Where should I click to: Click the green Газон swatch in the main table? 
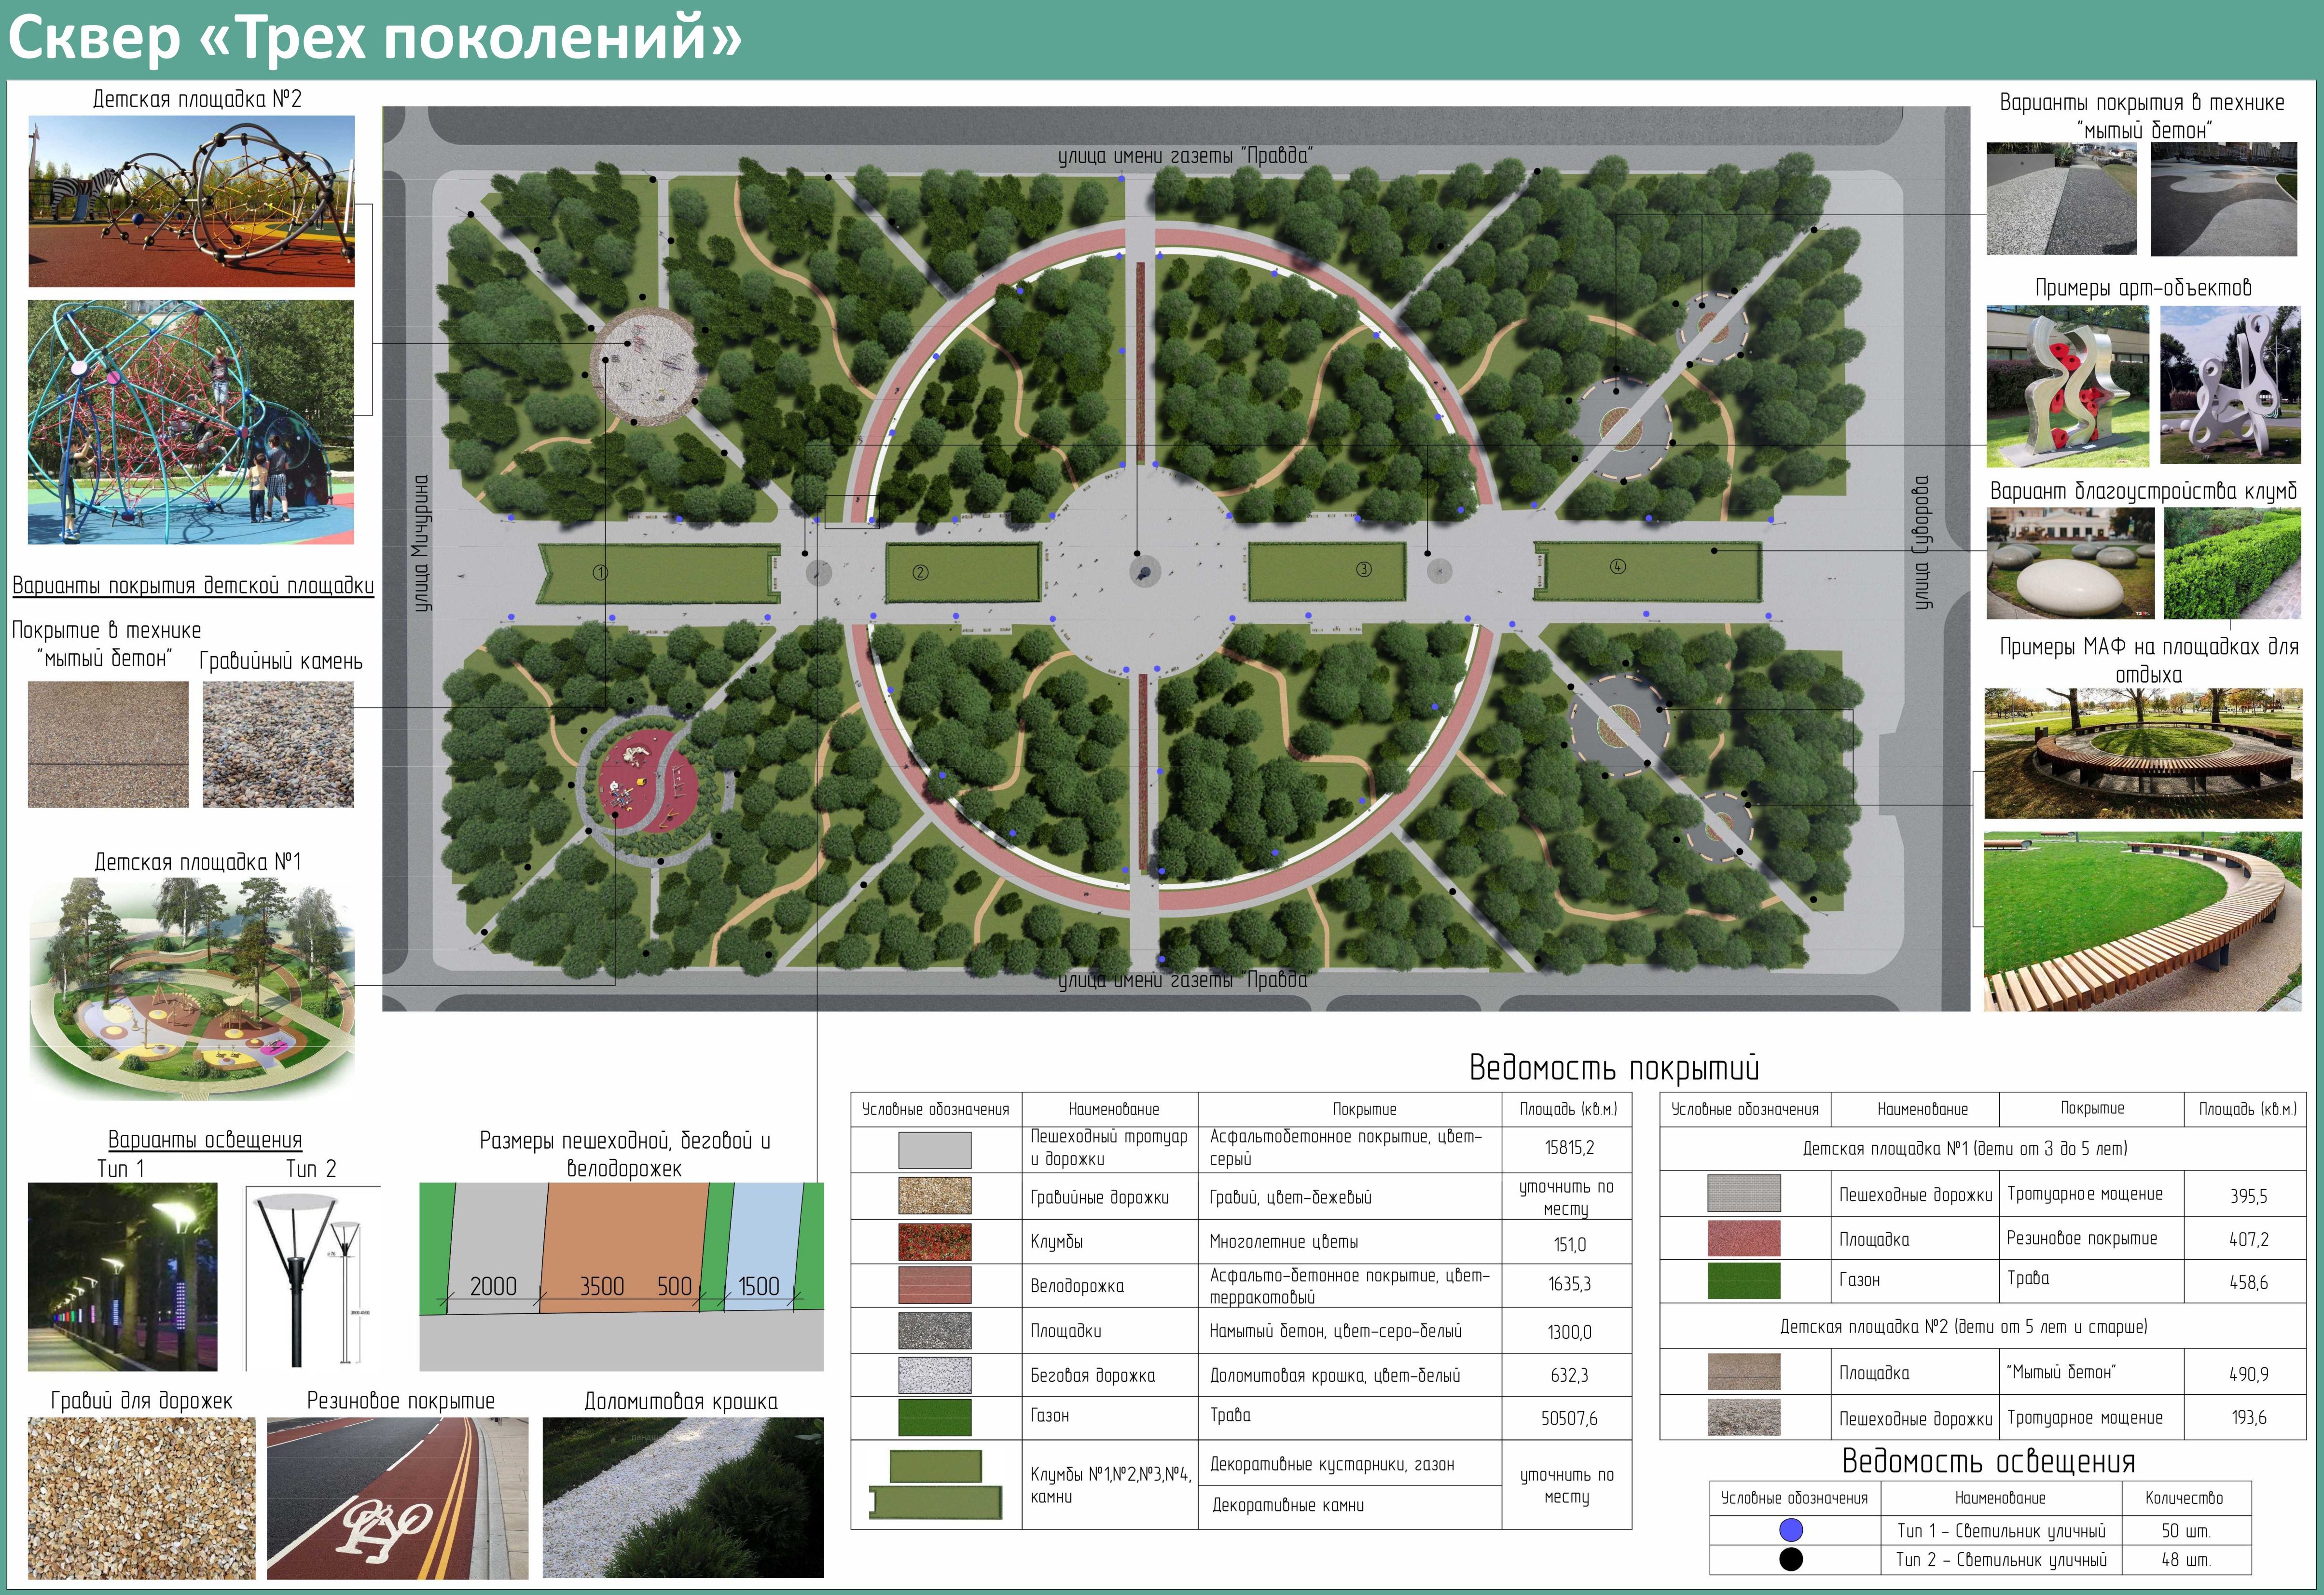tap(934, 1417)
